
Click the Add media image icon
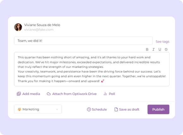click(19, 94)
